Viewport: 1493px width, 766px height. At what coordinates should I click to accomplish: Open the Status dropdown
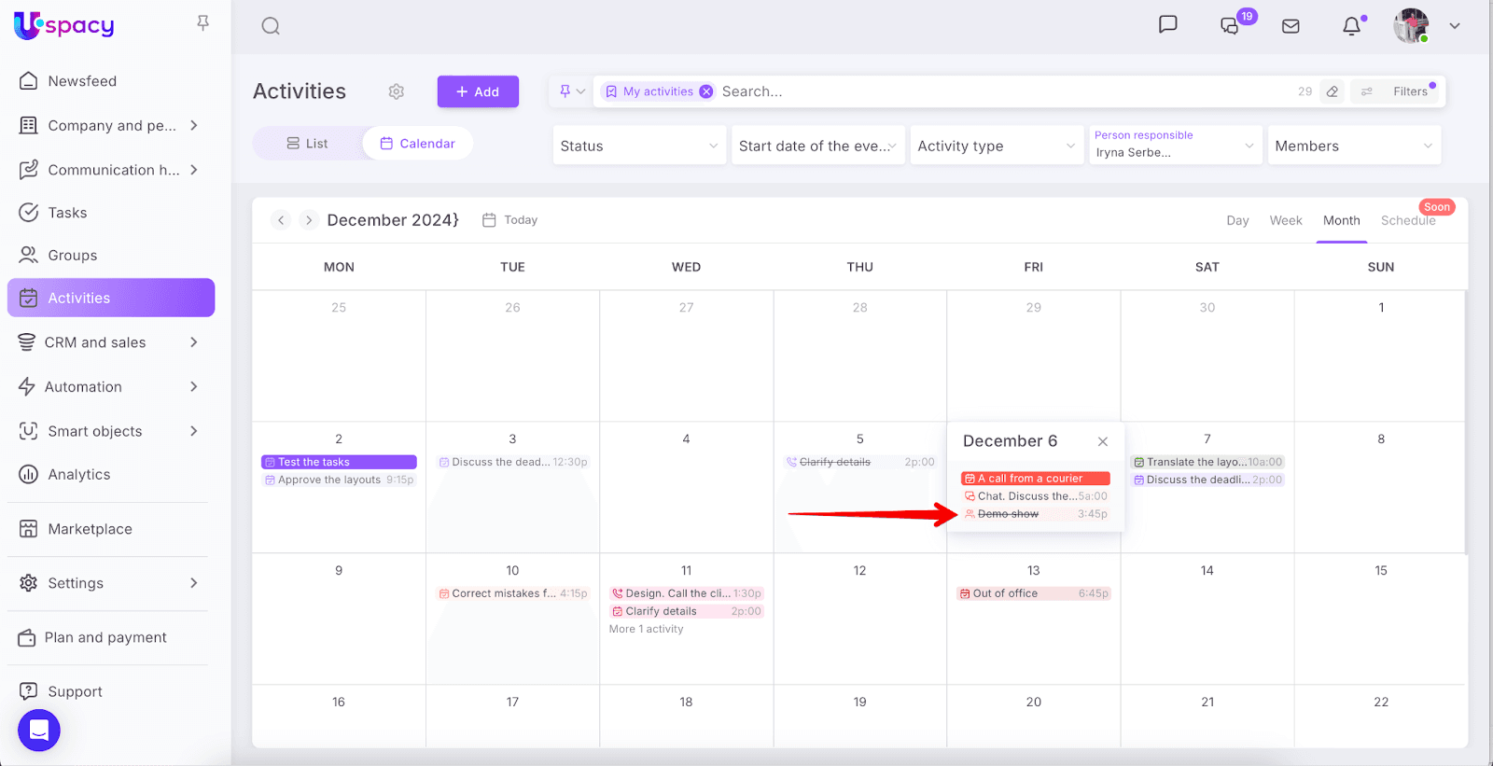[639, 146]
